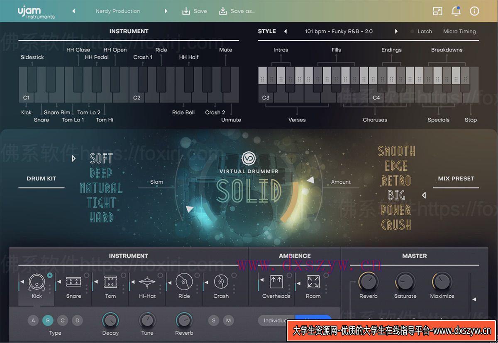
Task: Go to previous preset arrow beside Nerdy Production
Action: coord(74,11)
